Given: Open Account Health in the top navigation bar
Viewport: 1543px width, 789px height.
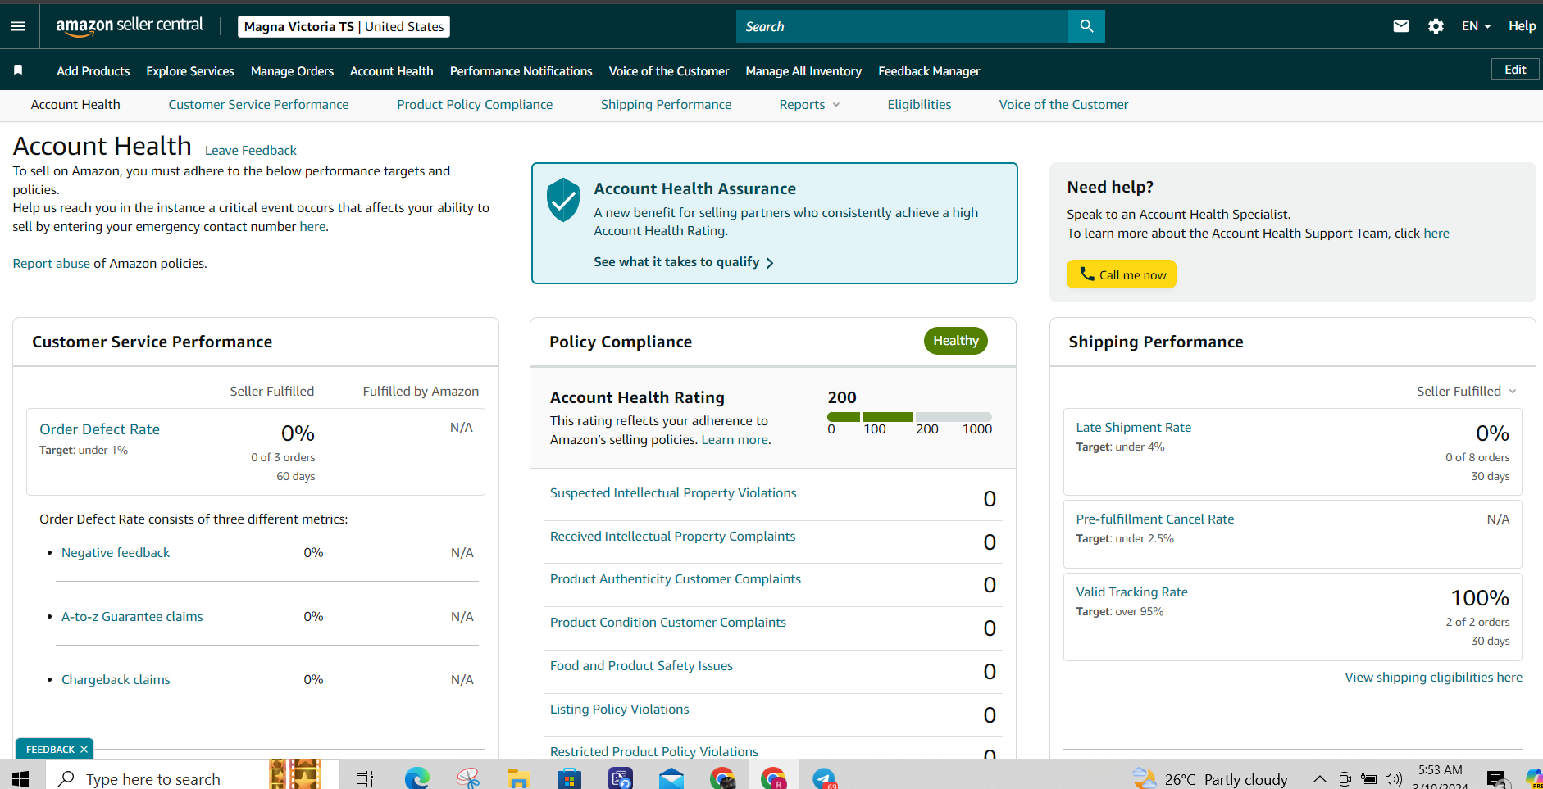Looking at the screenshot, I should click(x=392, y=71).
